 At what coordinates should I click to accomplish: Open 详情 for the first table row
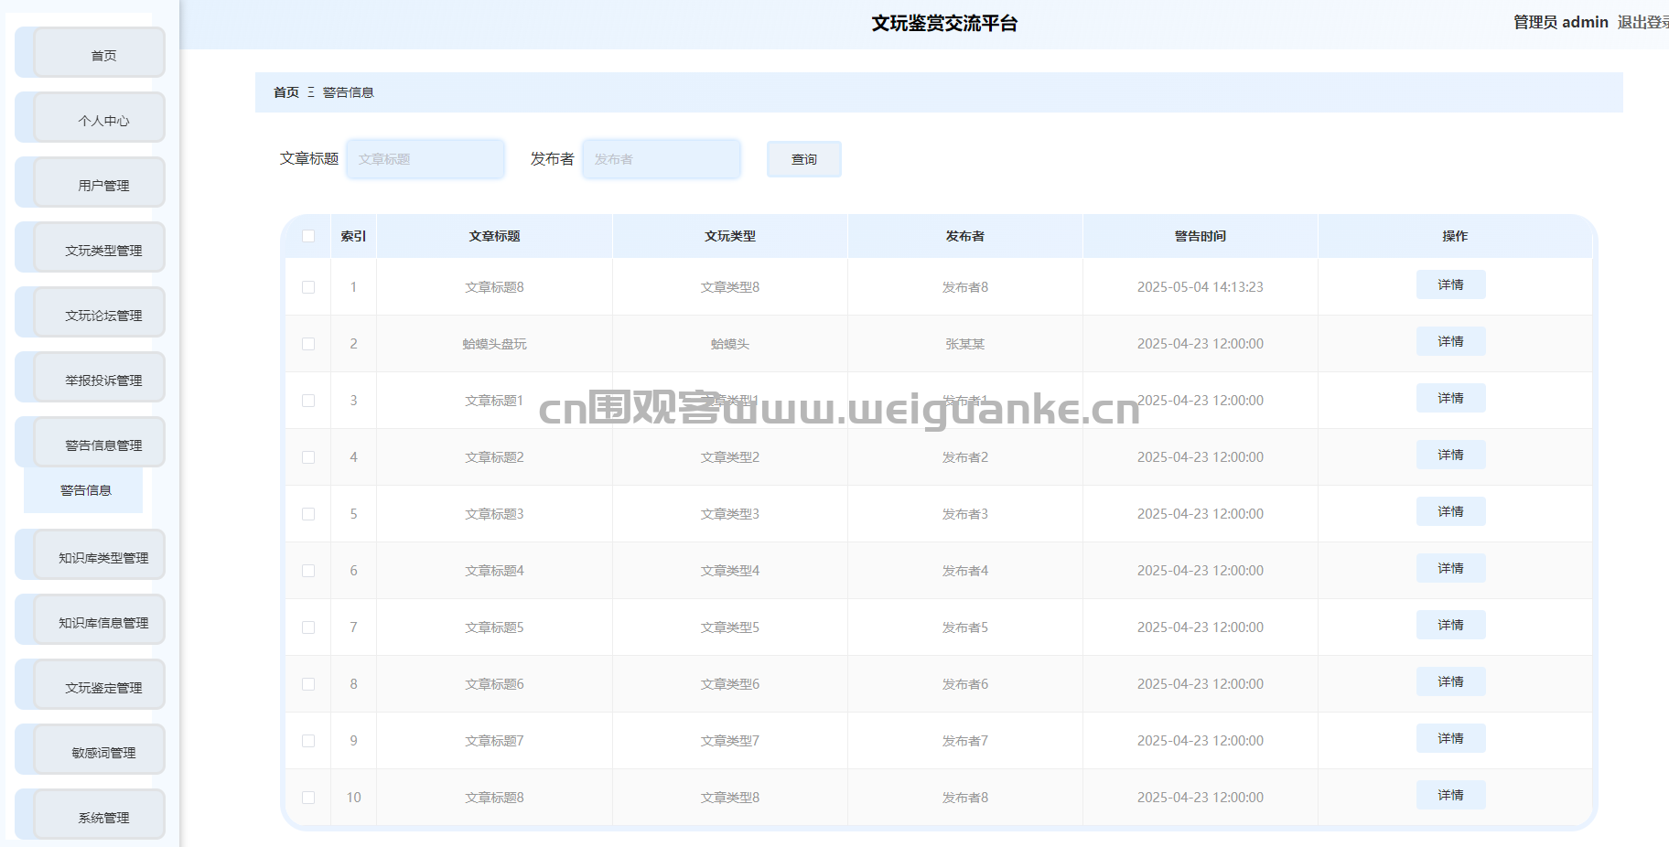1450,284
